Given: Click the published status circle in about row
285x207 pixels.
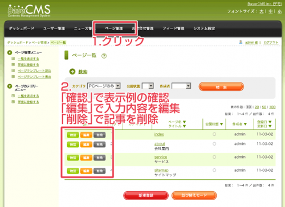Looking at the screenshot, I should click(x=214, y=144).
